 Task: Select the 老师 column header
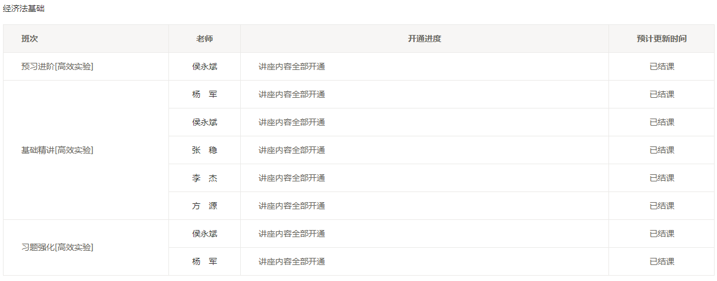point(205,39)
